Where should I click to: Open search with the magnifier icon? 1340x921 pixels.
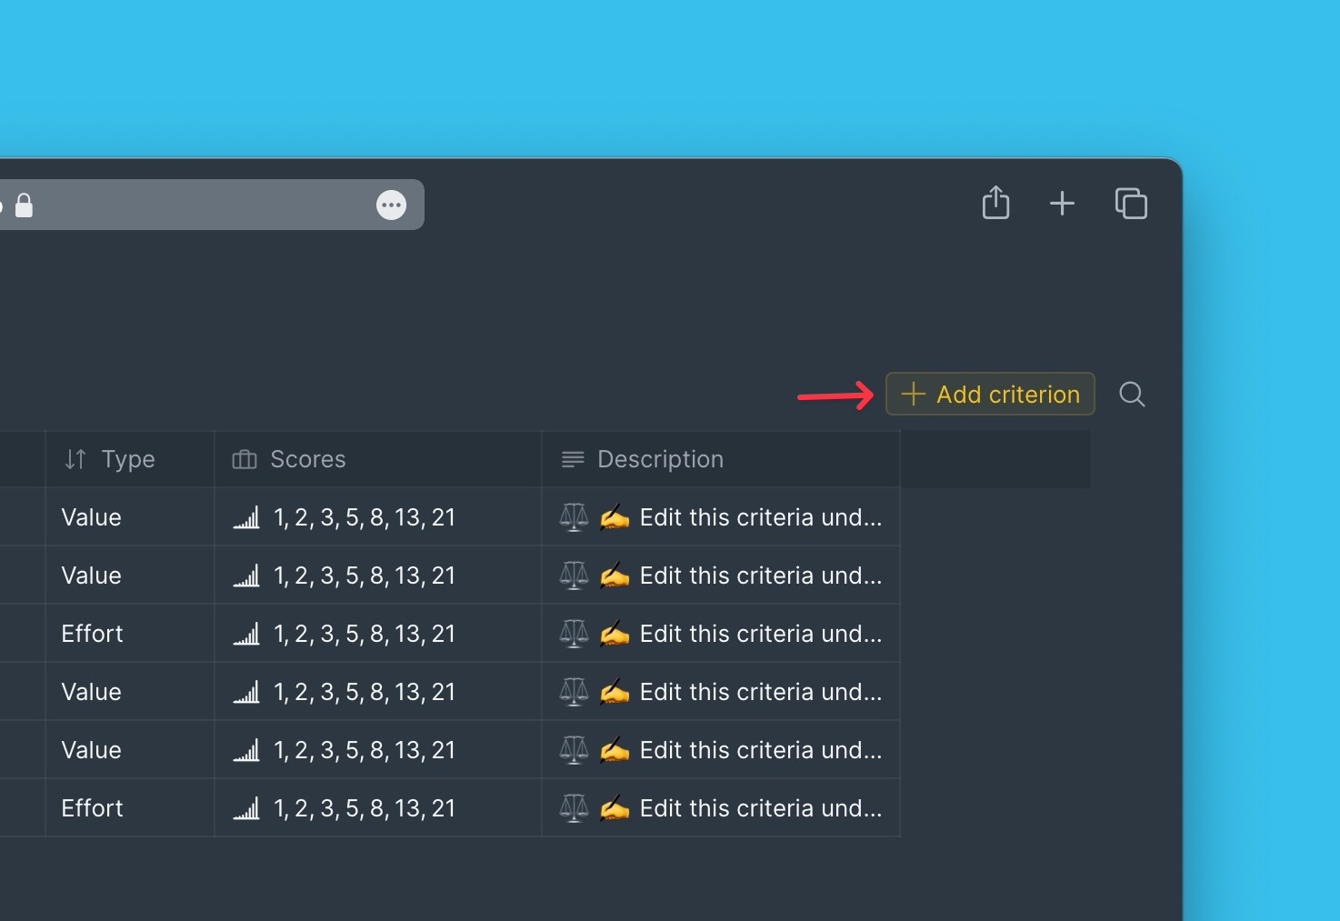tap(1132, 394)
